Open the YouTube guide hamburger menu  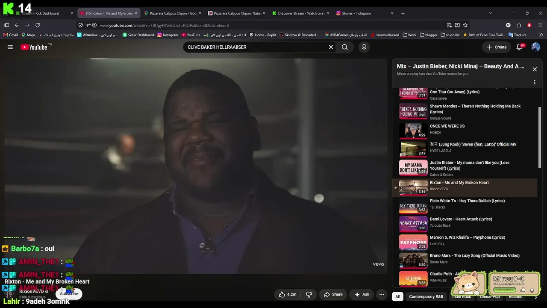coord(10,47)
